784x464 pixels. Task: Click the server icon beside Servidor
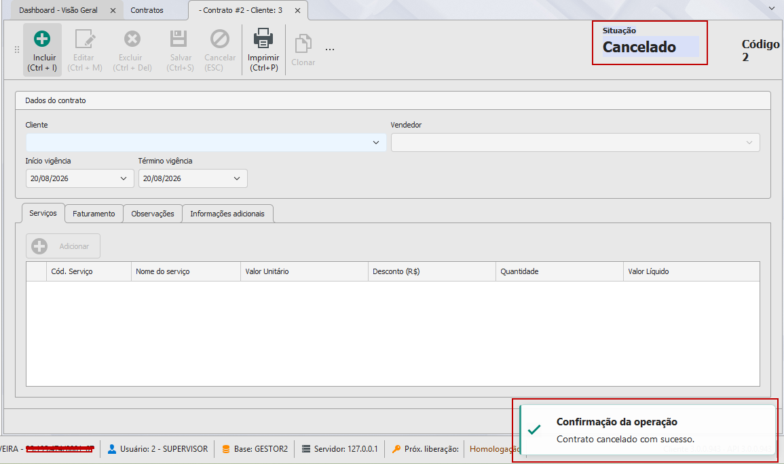[x=306, y=449]
